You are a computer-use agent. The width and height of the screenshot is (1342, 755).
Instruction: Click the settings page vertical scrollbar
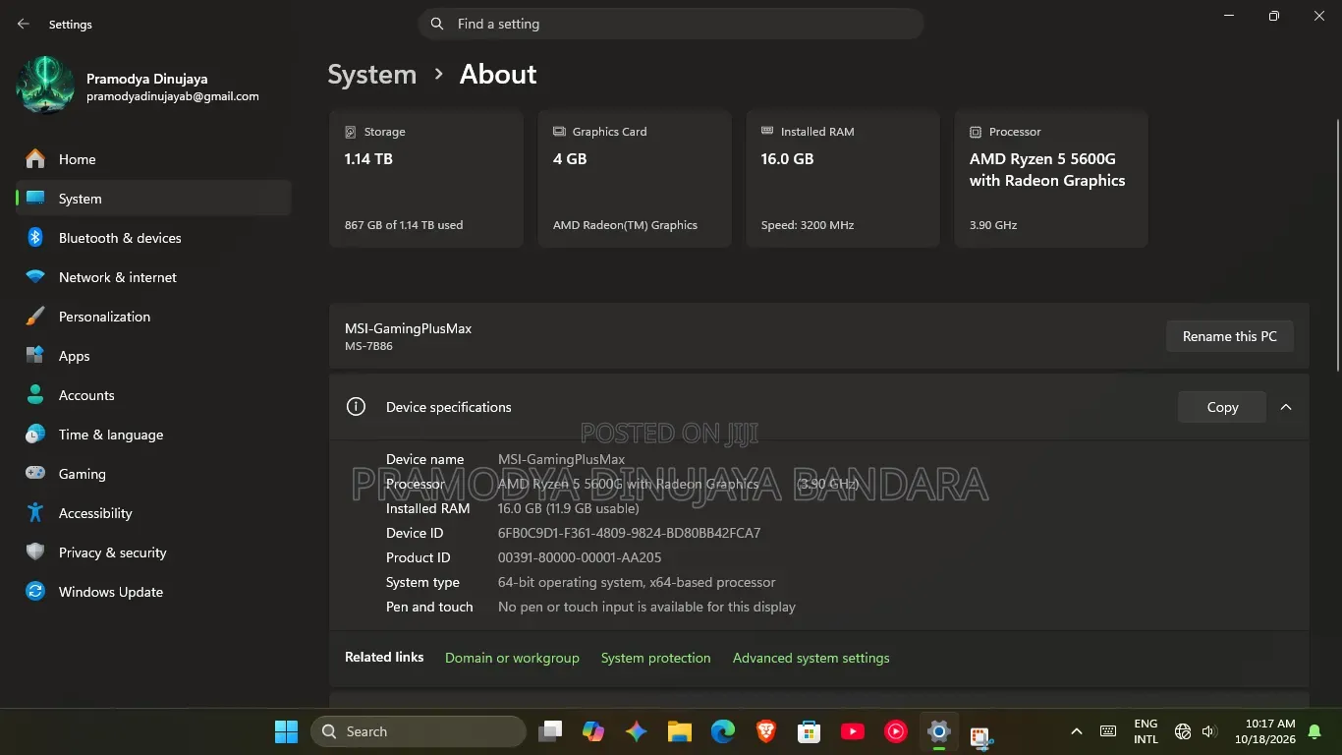point(1336,244)
